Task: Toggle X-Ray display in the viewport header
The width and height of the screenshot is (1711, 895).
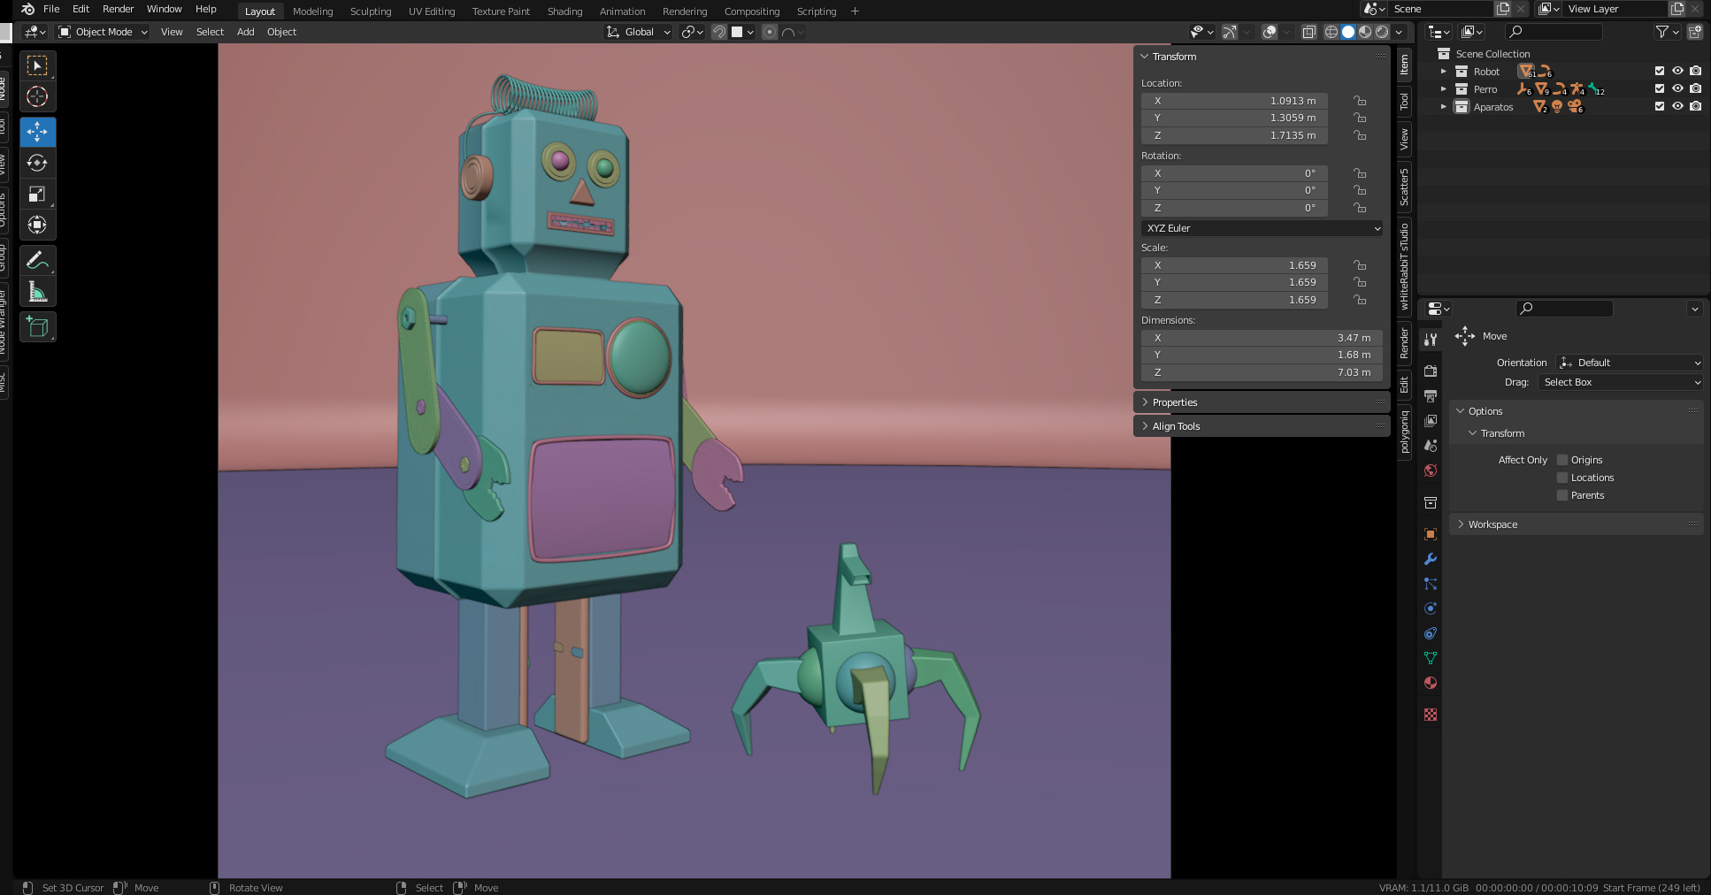Action: click(x=1309, y=32)
